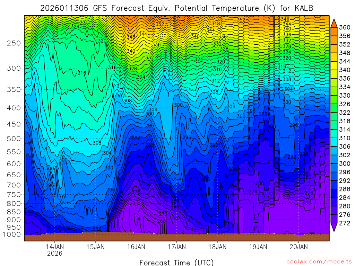355x266 pixels.
Task: Select the 20JAN date label on time axis
Action: [298, 247]
